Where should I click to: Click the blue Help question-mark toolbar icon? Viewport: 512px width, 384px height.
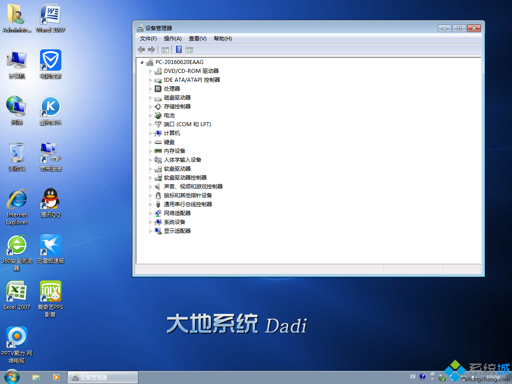pos(179,49)
